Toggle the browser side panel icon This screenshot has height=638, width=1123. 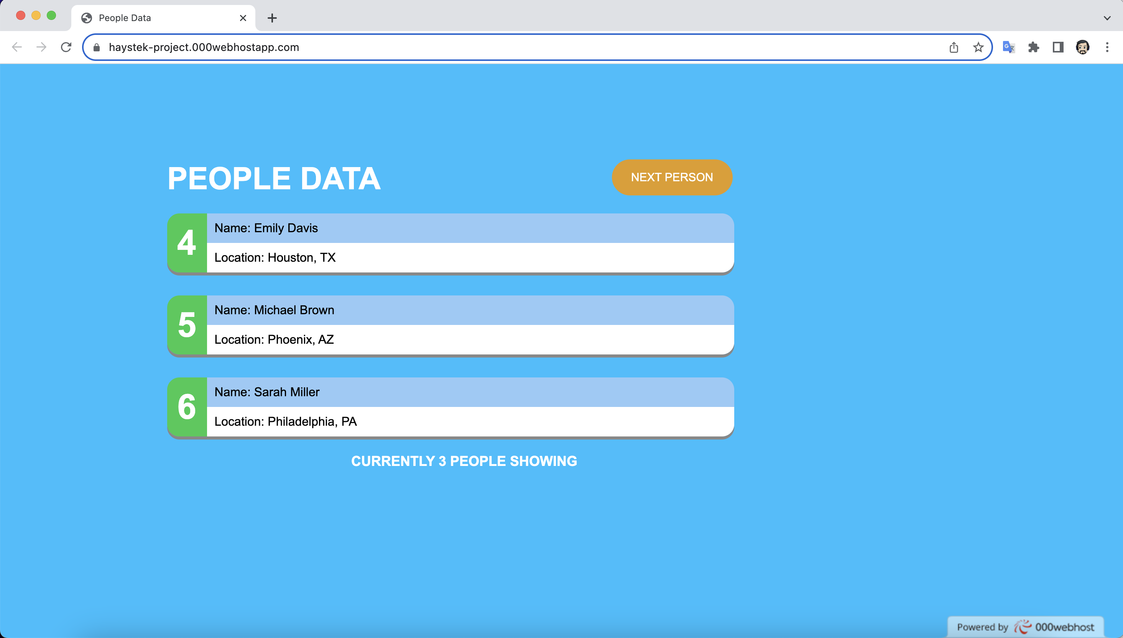click(1058, 47)
